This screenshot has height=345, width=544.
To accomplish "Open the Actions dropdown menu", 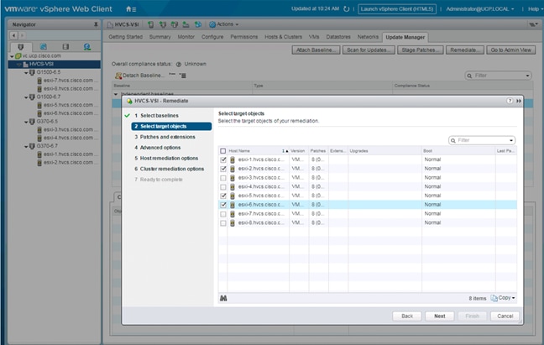I will pyautogui.click(x=224, y=24).
